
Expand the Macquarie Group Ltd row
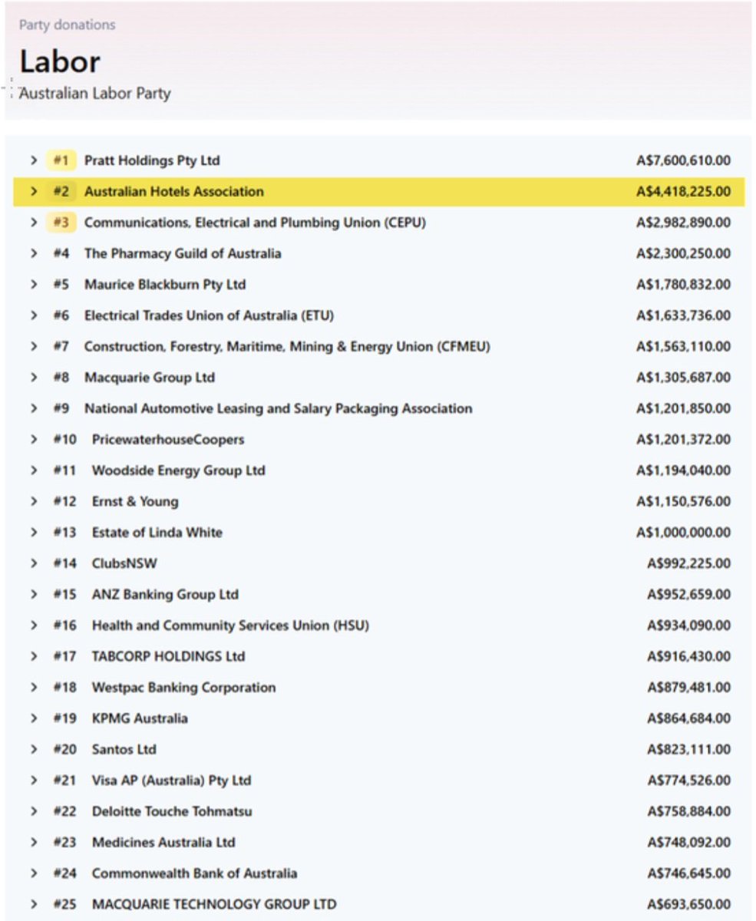34,378
